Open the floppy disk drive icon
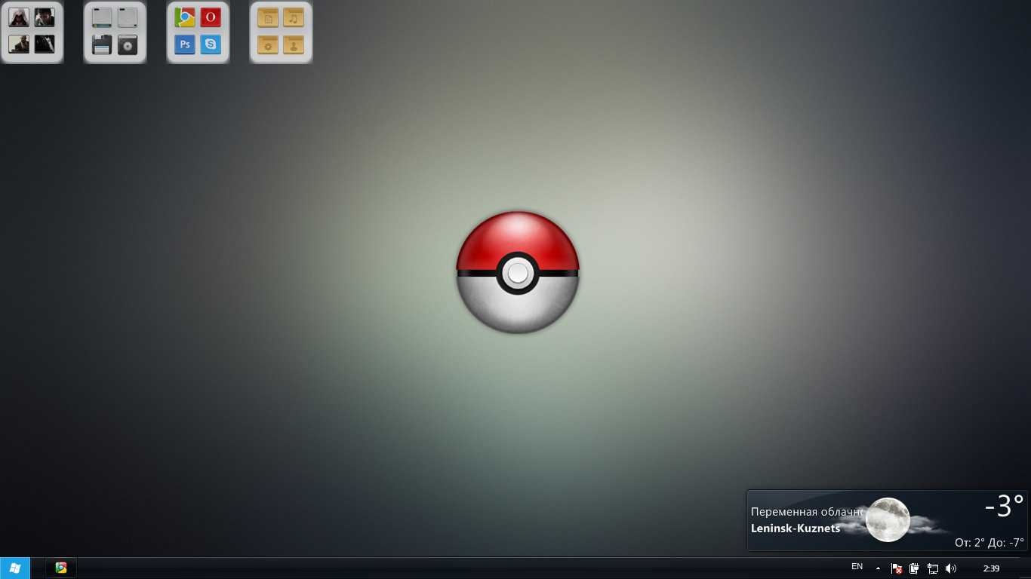This screenshot has height=579, width=1031. coord(102,44)
